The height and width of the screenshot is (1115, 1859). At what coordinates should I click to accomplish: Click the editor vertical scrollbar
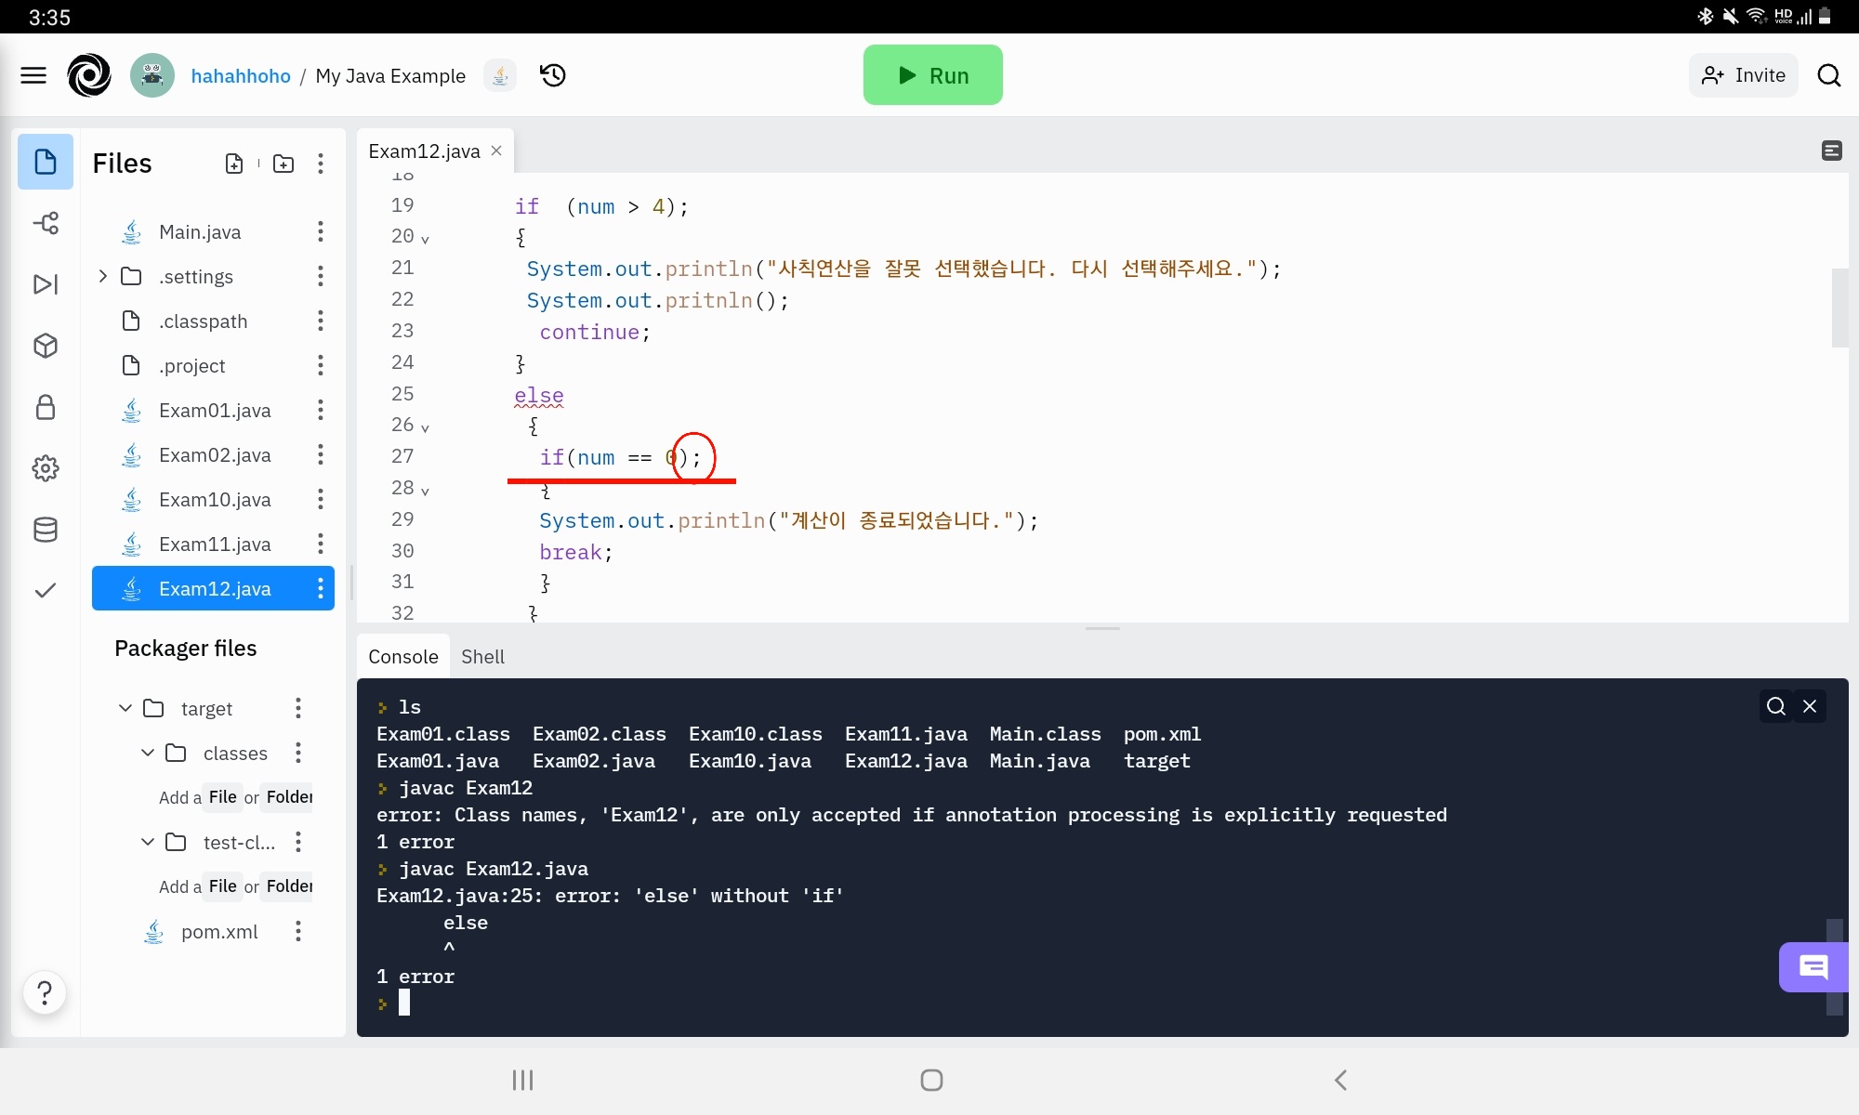click(1839, 308)
